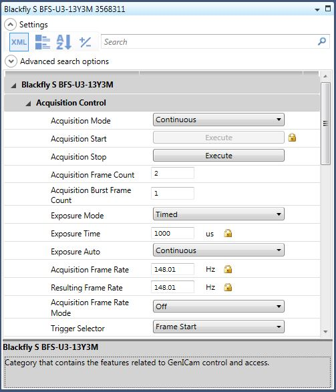Click lock icon beside Resulting Frame Rate

pos(228,287)
